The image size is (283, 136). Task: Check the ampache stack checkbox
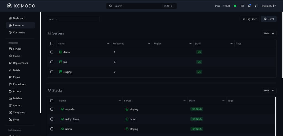[52, 109]
